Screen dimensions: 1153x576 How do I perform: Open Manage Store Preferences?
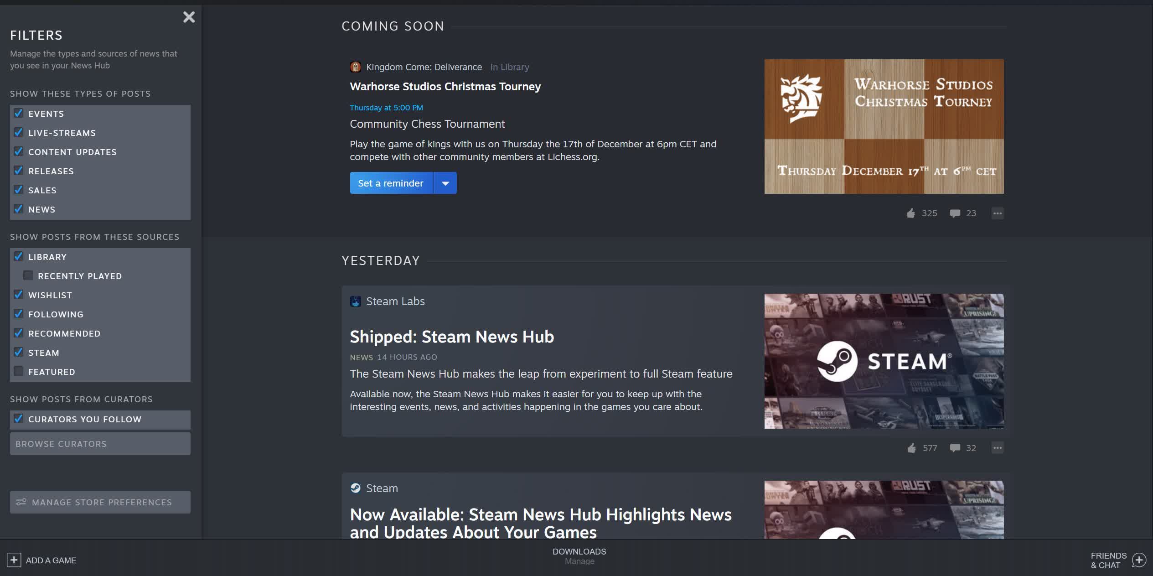(x=100, y=502)
